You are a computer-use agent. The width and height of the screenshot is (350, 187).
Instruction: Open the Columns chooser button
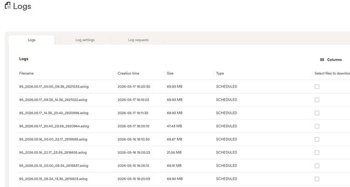tap(331, 60)
